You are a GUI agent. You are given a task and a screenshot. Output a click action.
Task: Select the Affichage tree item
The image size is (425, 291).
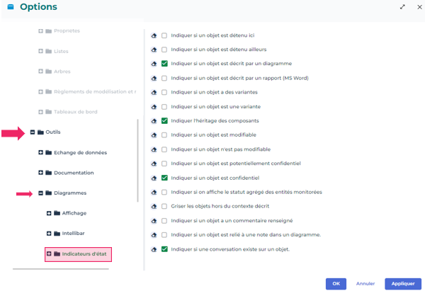pyautogui.click(x=74, y=213)
